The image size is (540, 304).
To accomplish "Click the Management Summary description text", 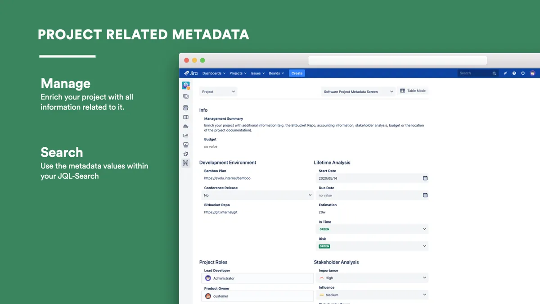I will point(314,128).
